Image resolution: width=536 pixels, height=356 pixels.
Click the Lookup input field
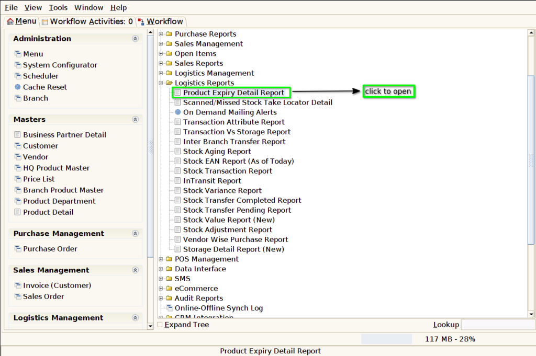(497, 324)
